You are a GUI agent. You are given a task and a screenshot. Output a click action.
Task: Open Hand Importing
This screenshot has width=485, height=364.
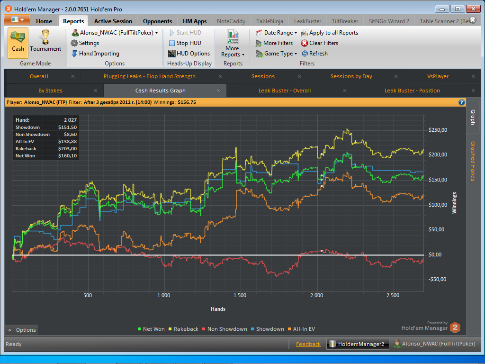(95, 54)
